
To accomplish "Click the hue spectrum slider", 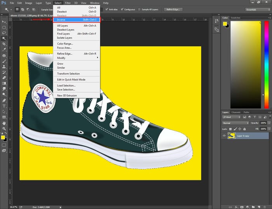I will [267, 65].
